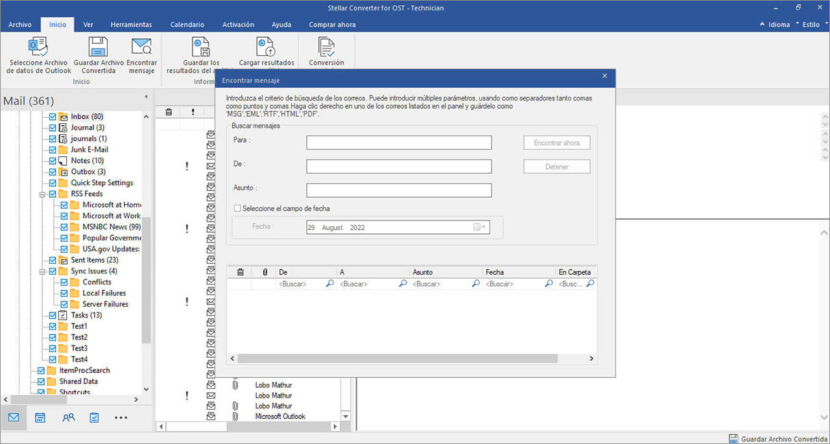Click folder tree vertical scrollbar
The image size is (830, 444).
[x=146, y=279]
